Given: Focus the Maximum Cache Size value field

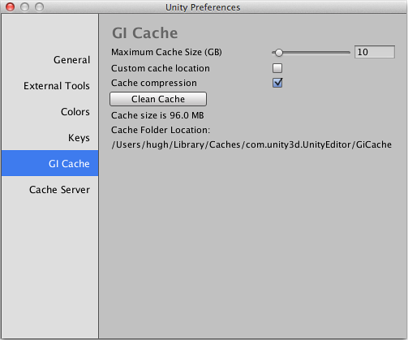Looking at the screenshot, I should (375, 52).
